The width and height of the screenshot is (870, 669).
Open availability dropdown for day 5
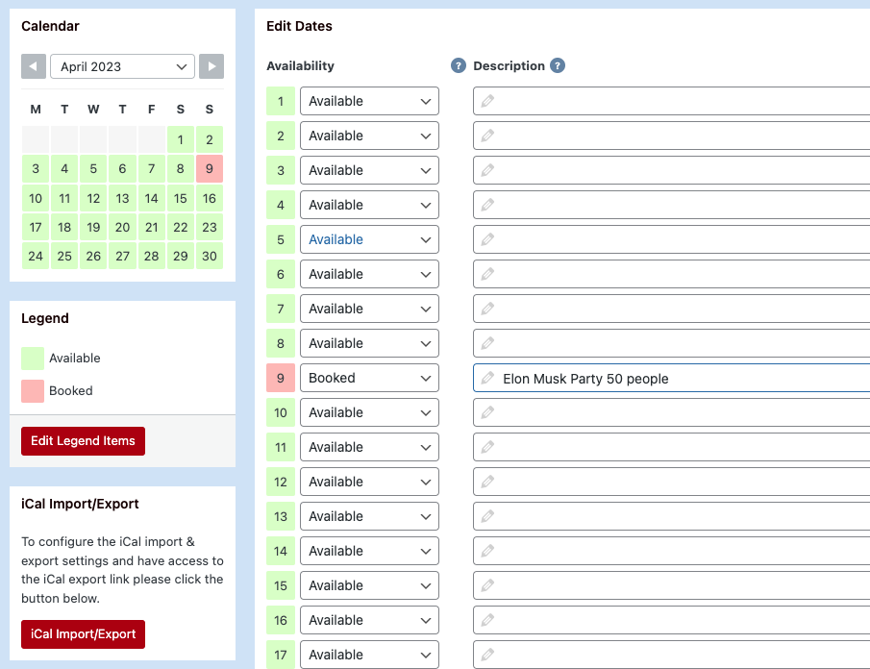click(x=369, y=239)
